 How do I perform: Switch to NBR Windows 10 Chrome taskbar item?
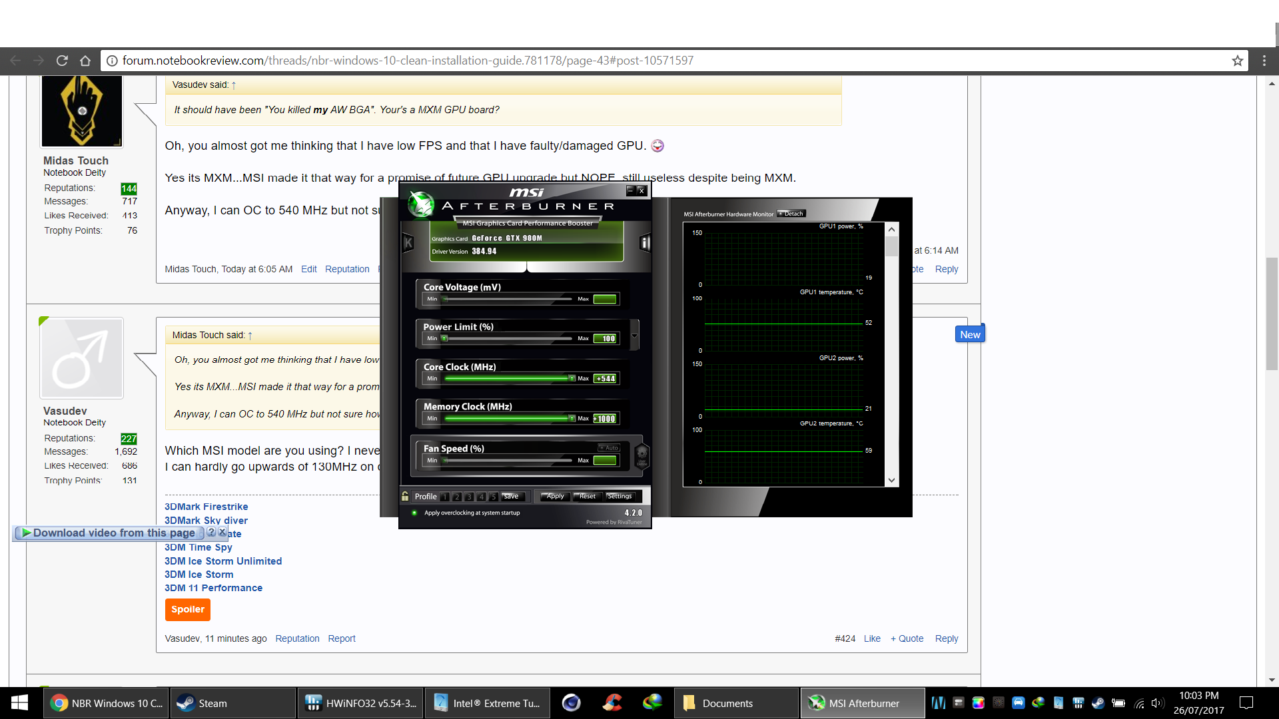click(x=107, y=703)
